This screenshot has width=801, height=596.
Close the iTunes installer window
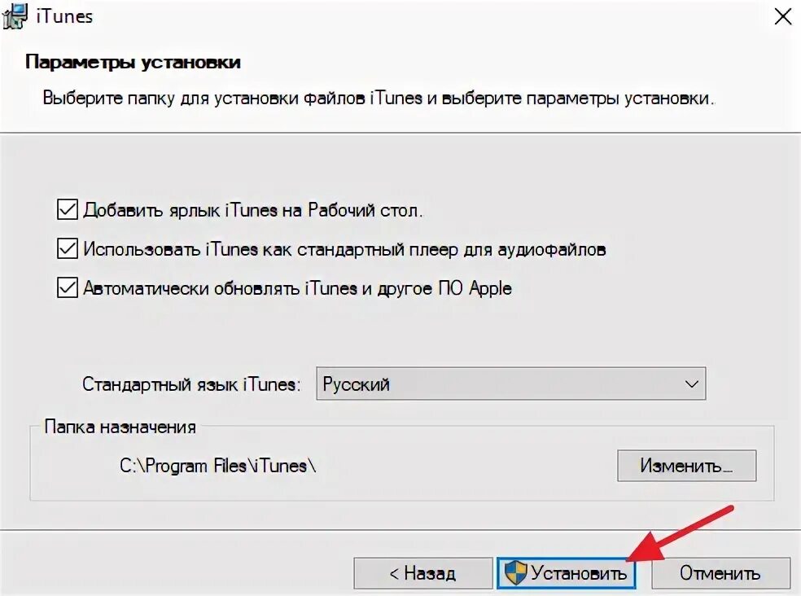point(782,16)
